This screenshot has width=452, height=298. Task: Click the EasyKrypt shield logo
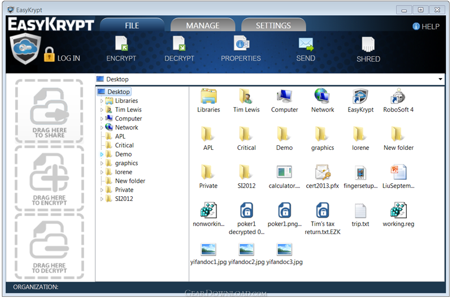click(x=25, y=49)
